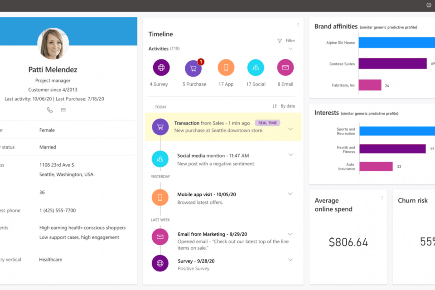The width and height of the screenshot is (435, 290).
Task: Expand the Mobile app visit entry
Action: 290,194
